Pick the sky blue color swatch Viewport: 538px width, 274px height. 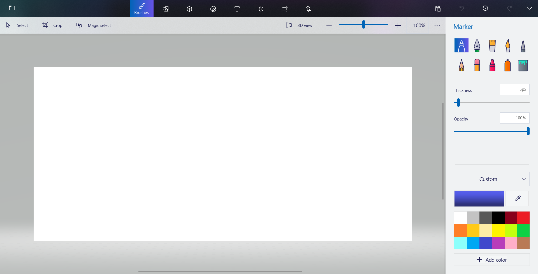(473, 243)
